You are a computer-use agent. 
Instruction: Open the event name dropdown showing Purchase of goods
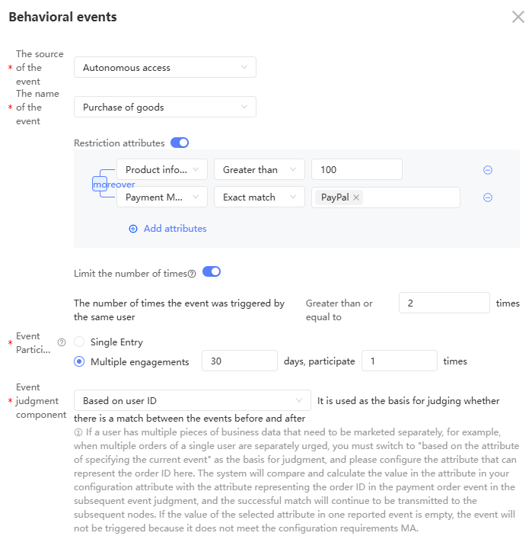[165, 108]
